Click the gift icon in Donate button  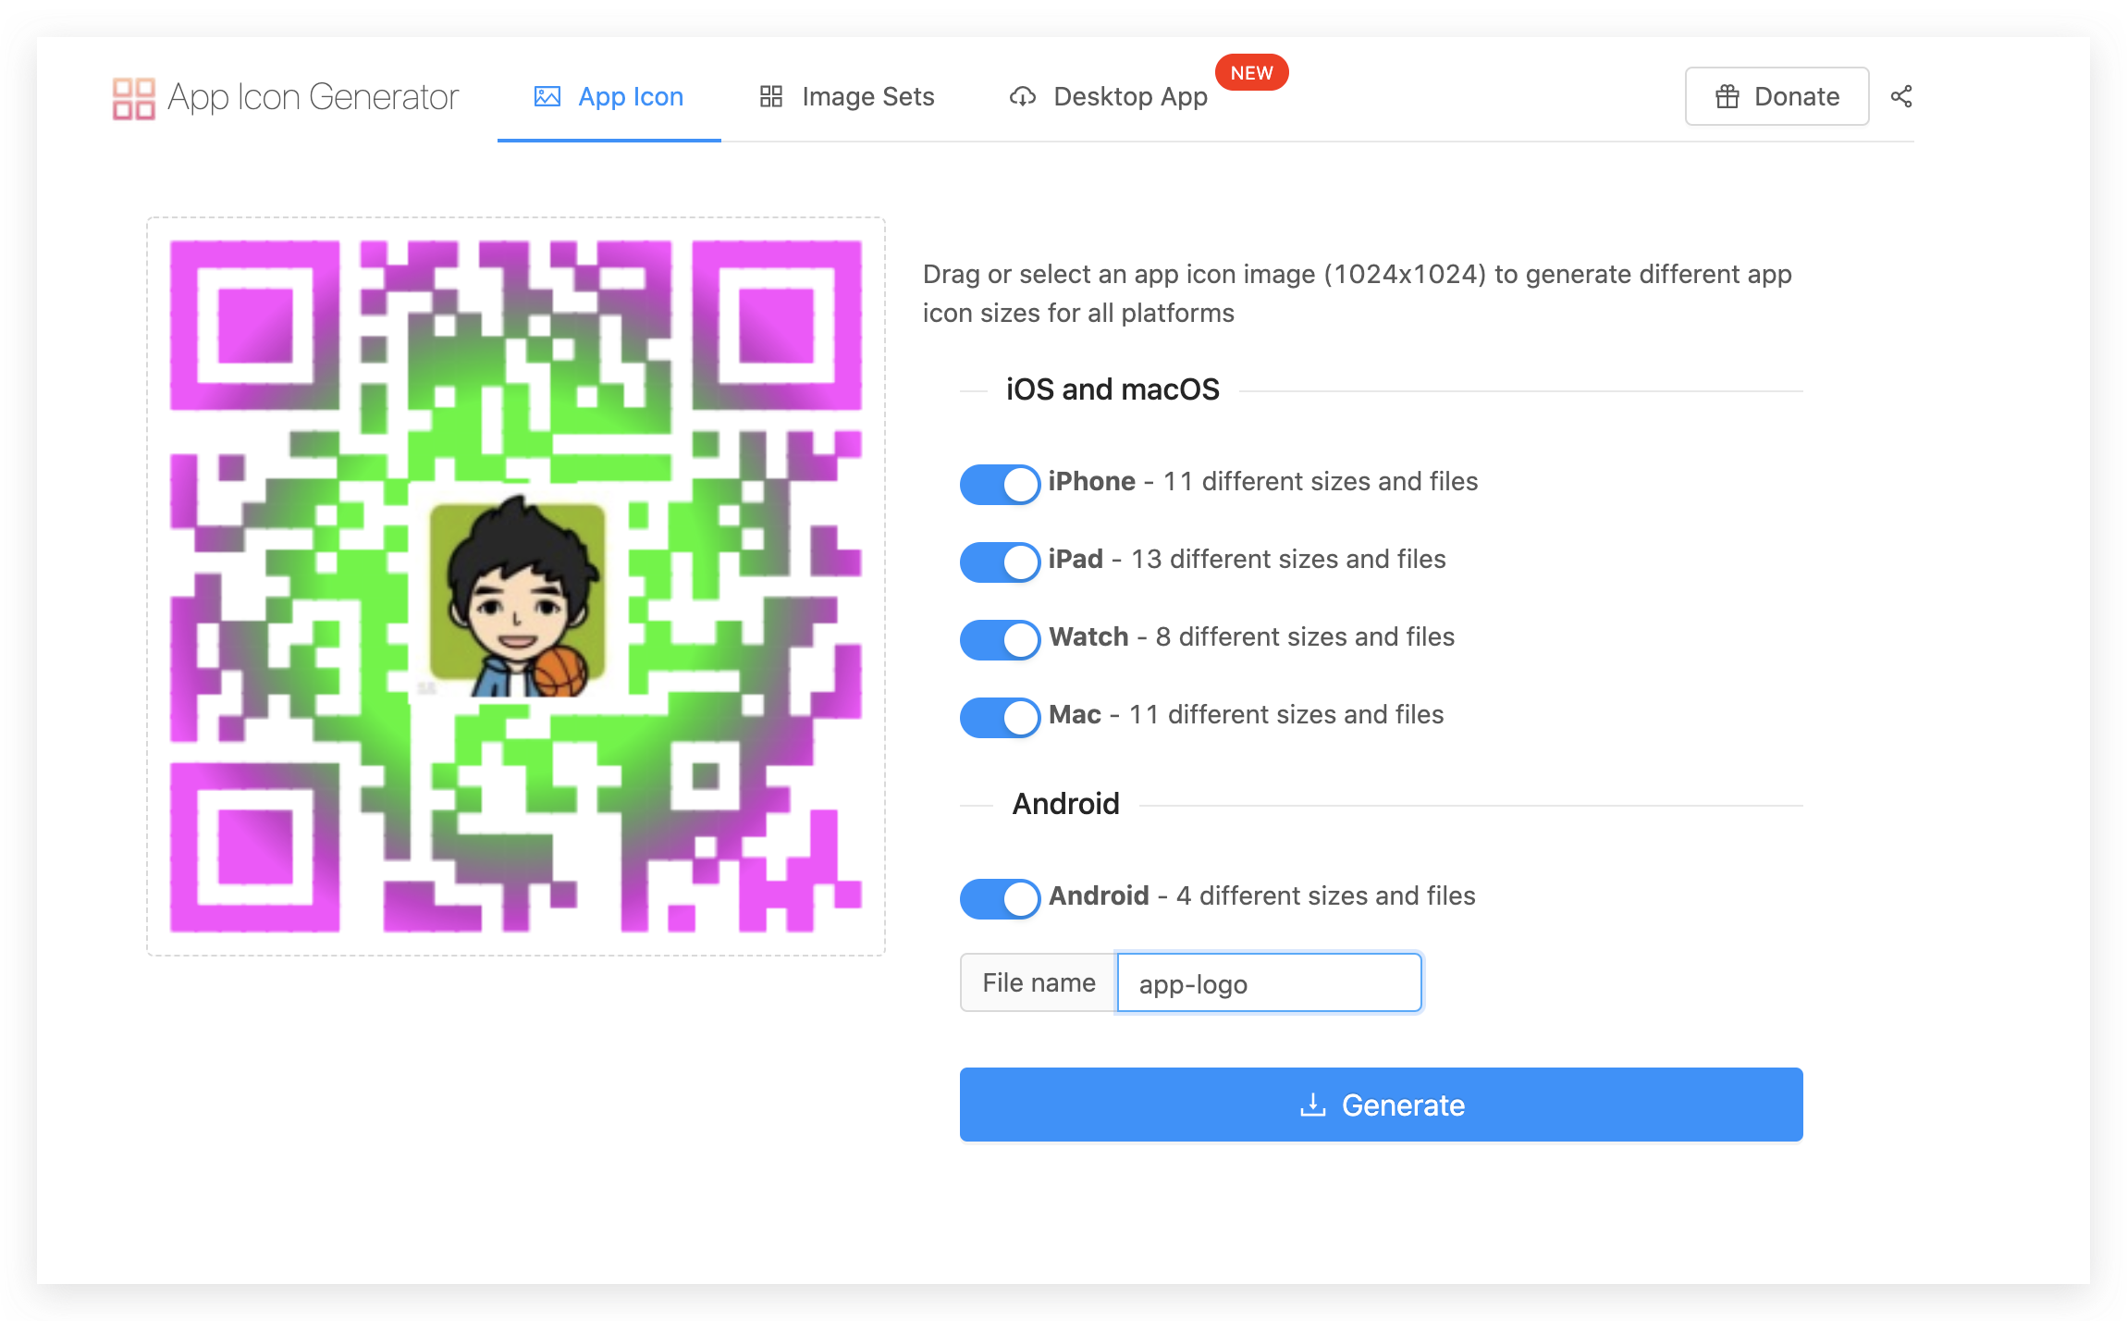(x=1727, y=96)
